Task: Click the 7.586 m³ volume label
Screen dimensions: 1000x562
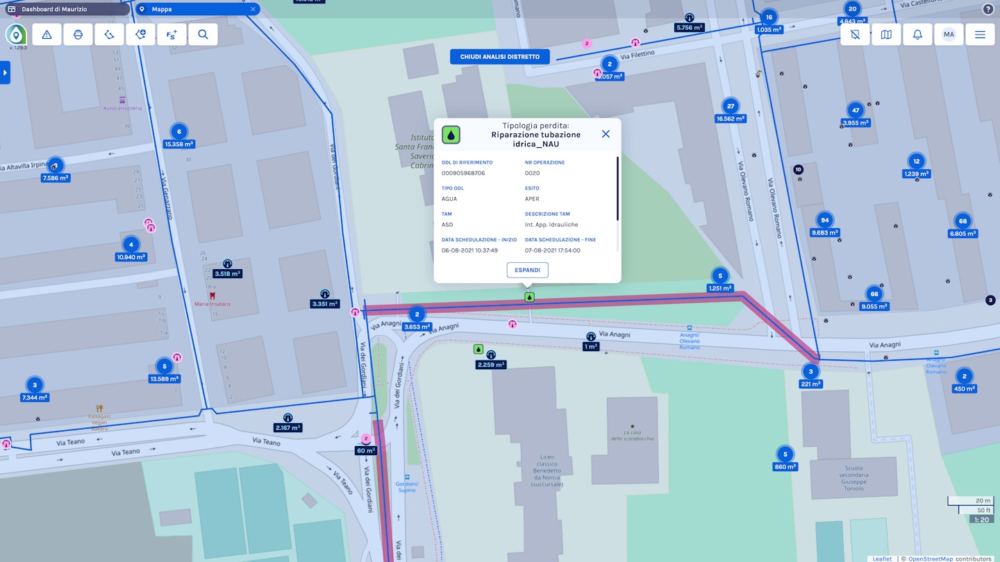Action: pyautogui.click(x=56, y=178)
